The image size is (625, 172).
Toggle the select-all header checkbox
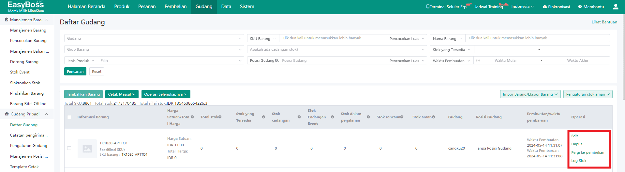(69, 117)
